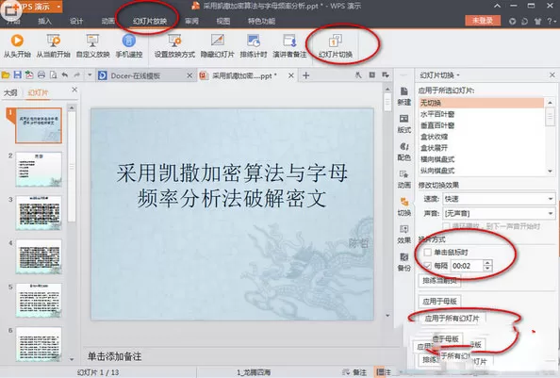Click 应用于所有幻灯片 button
Screen dimensions: 560x378
(453, 318)
